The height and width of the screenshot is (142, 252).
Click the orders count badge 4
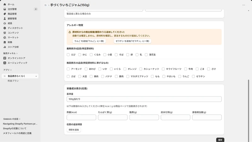(x=36, y=9)
